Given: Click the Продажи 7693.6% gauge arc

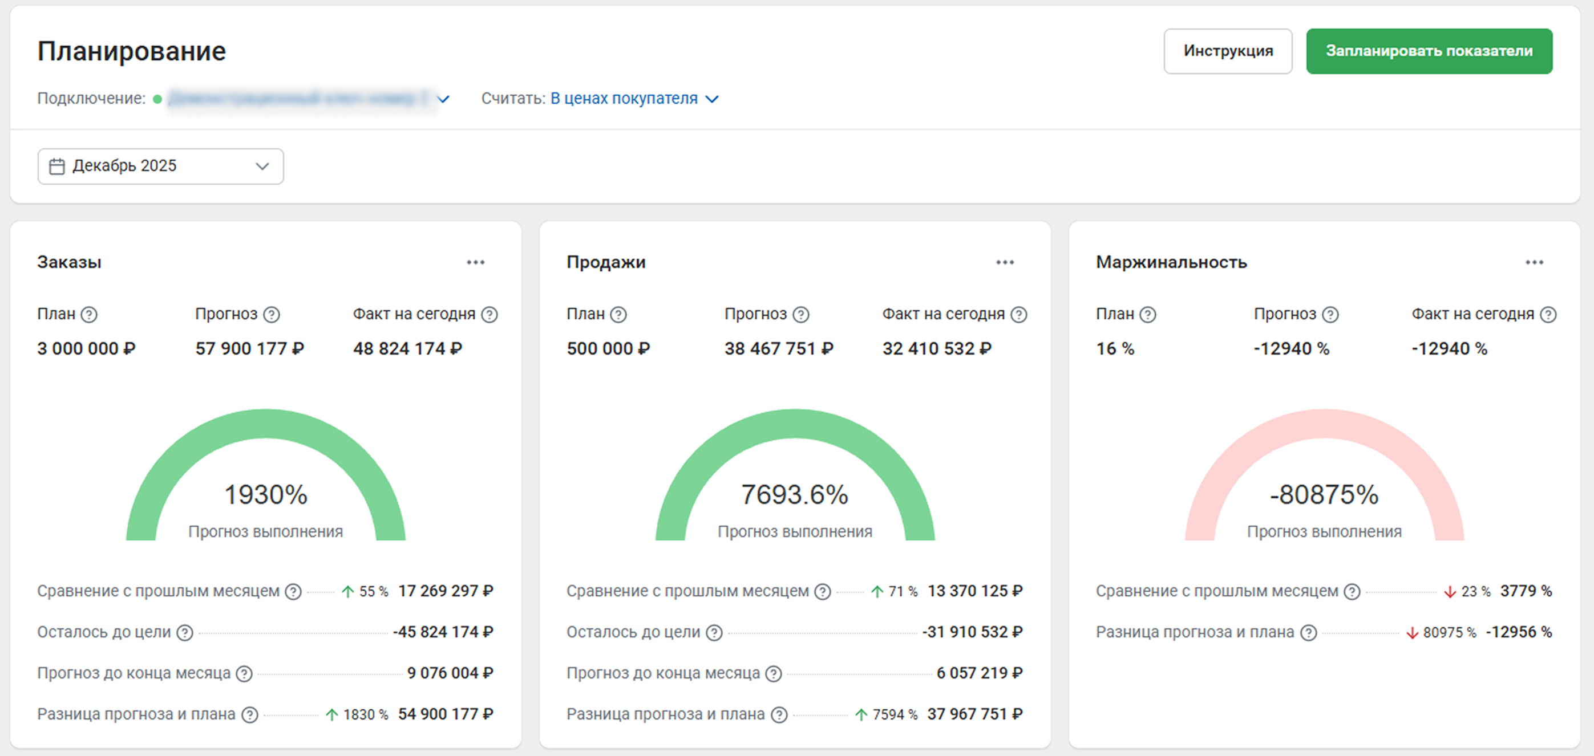Looking at the screenshot, I should [795, 424].
